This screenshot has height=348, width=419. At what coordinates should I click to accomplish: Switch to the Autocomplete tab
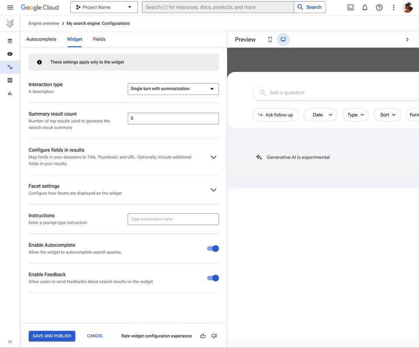point(41,39)
